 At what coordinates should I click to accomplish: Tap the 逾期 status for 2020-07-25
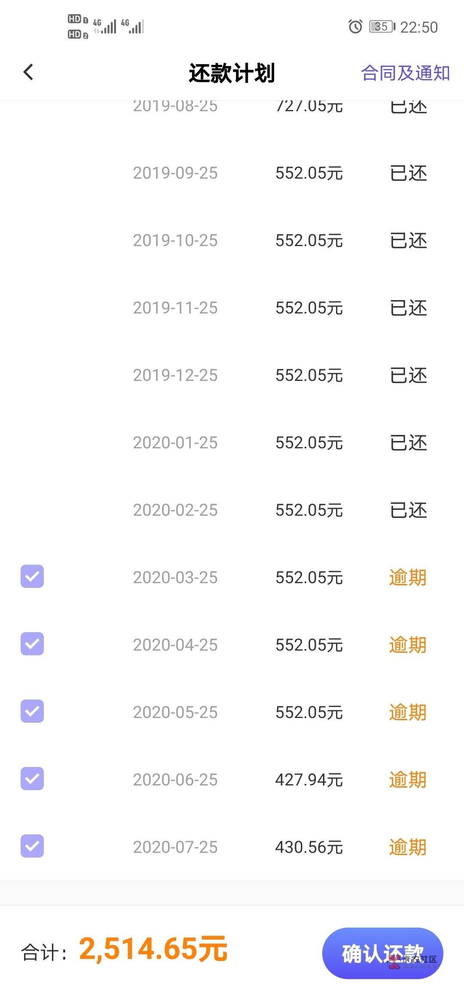tap(408, 847)
